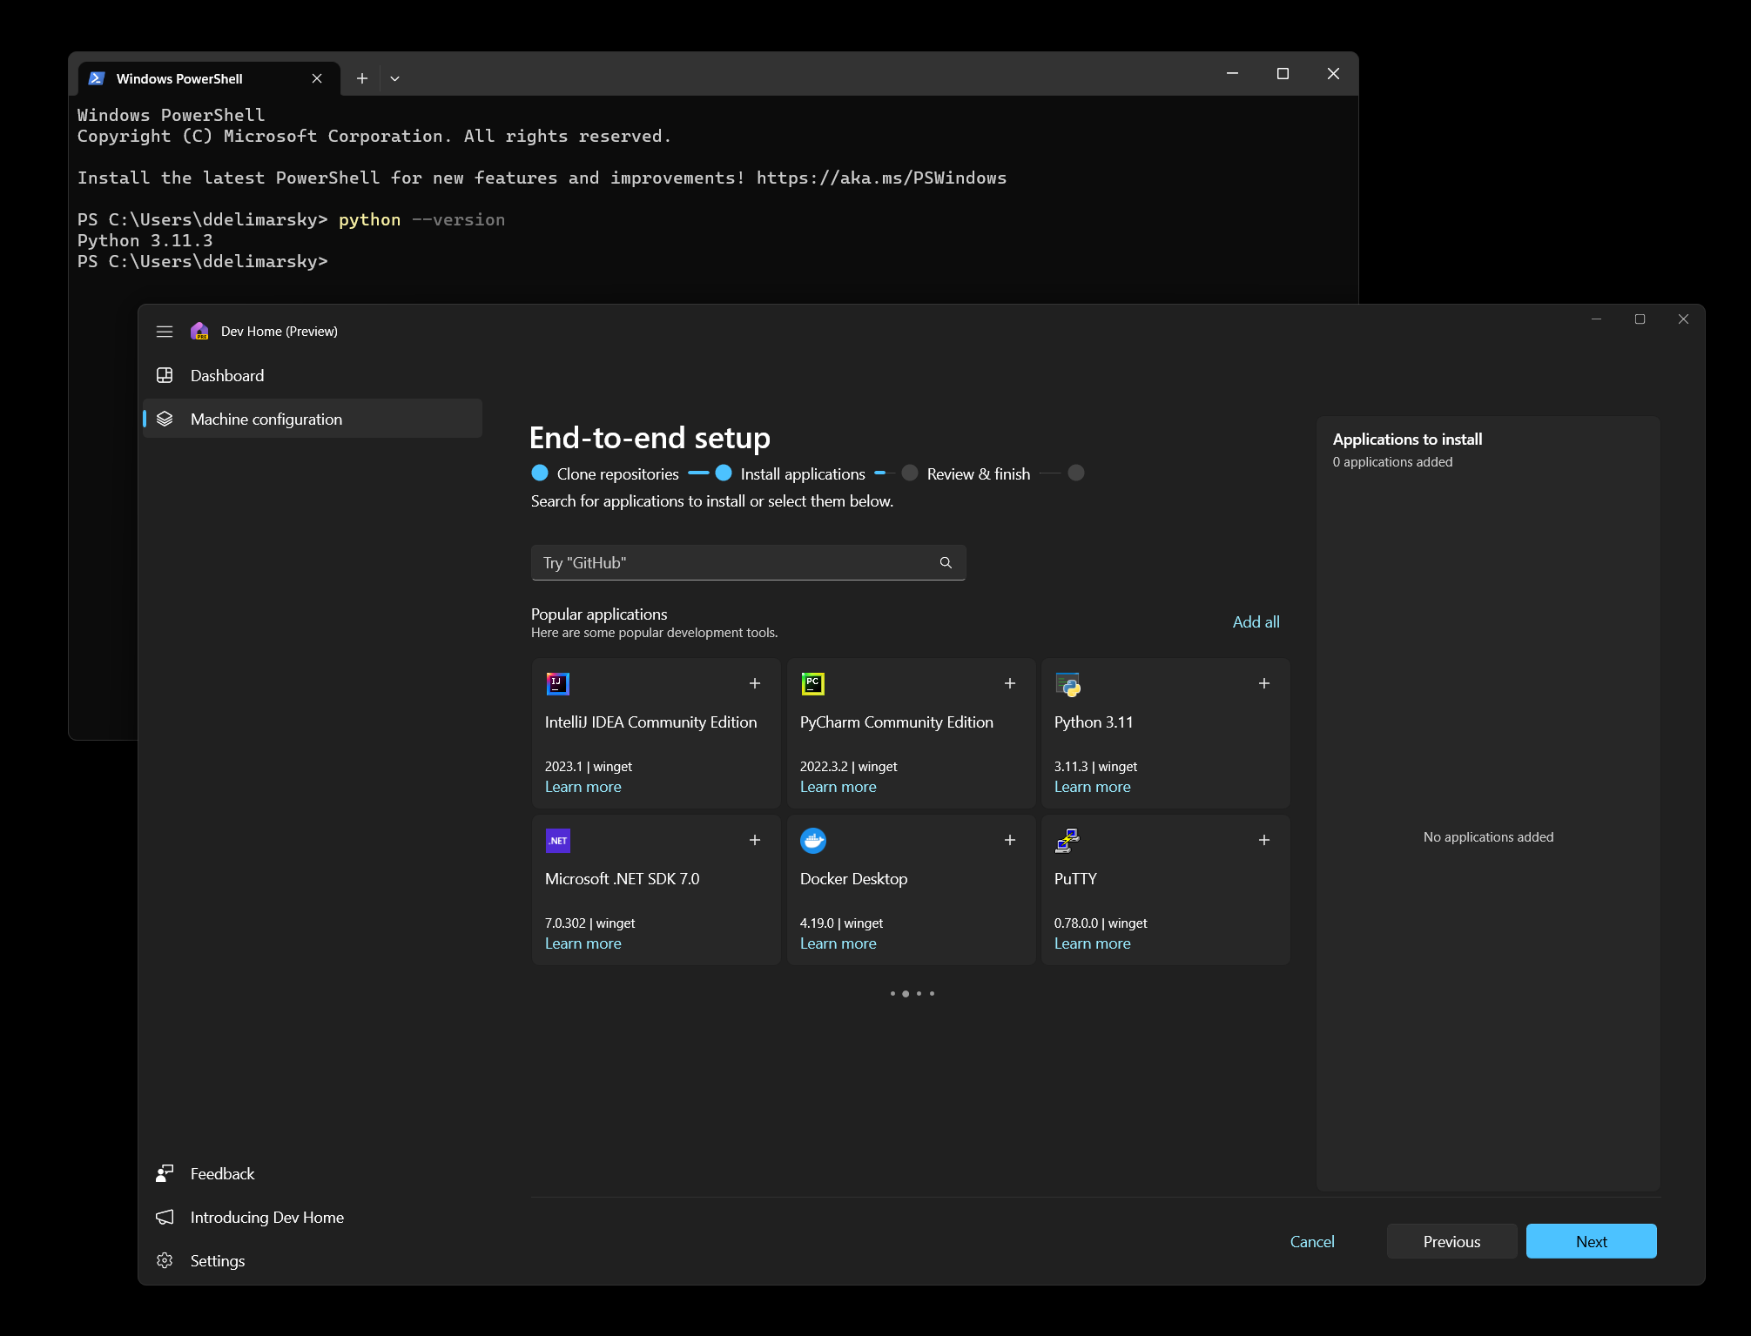Open the new terminal tab dropdown chevron
This screenshot has height=1336, width=1751.
tap(396, 77)
